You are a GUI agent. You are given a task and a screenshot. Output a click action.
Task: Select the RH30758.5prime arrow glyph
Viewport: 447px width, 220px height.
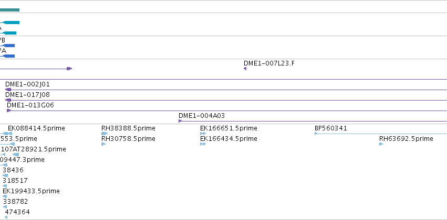pos(103,144)
